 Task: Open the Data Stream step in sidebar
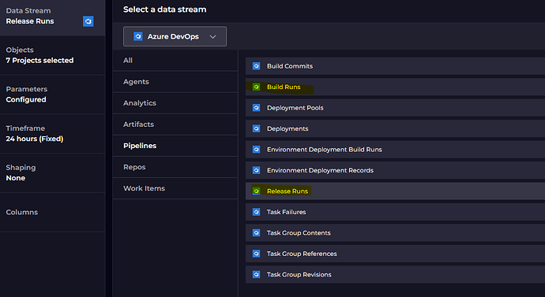pyautogui.click(x=52, y=17)
